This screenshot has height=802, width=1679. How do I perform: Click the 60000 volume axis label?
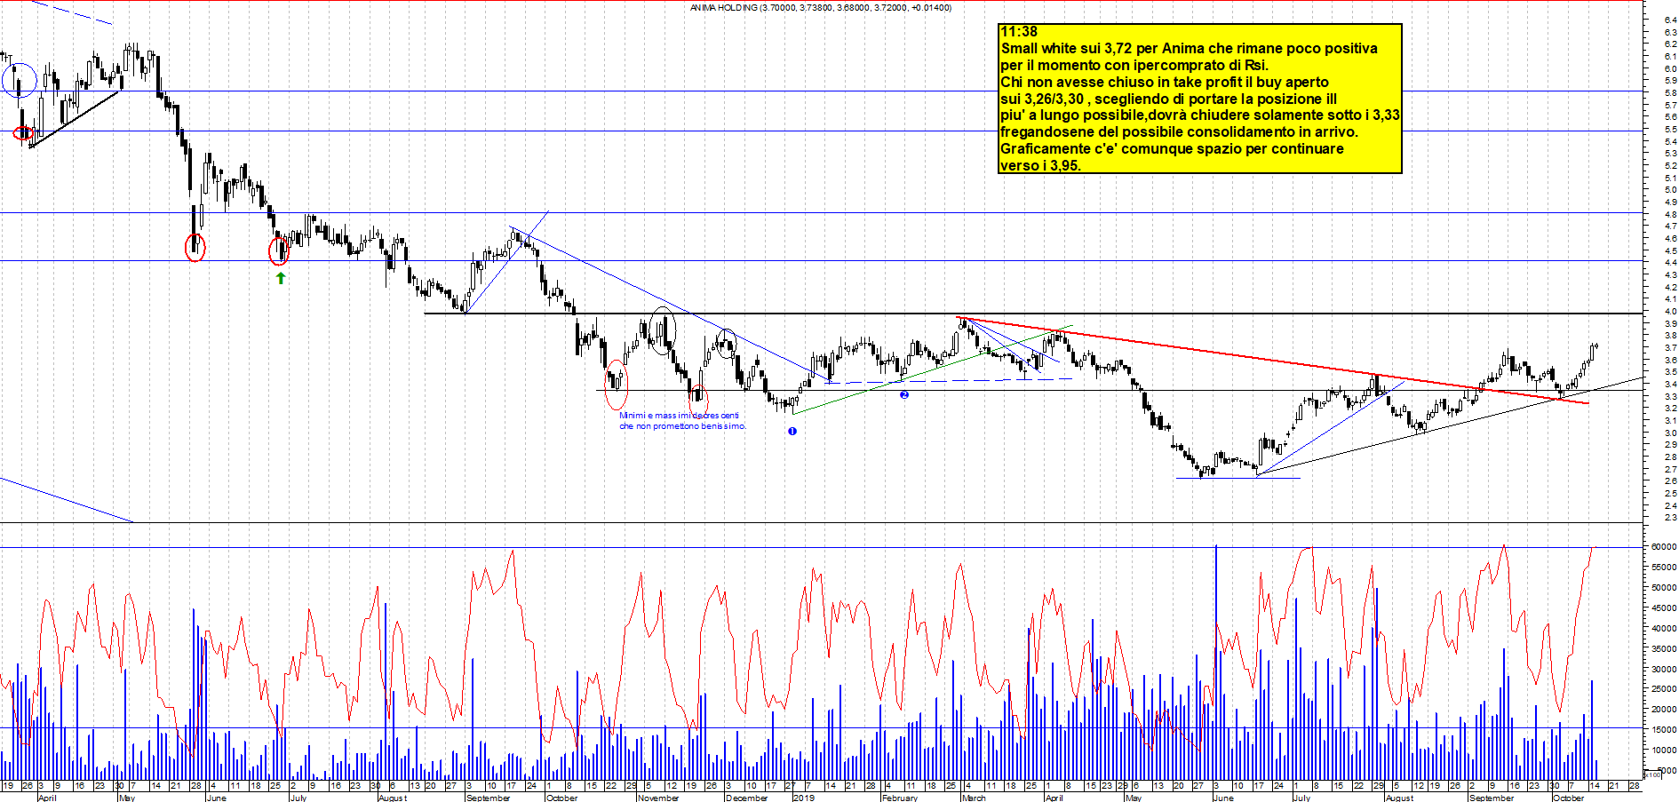tap(1663, 546)
